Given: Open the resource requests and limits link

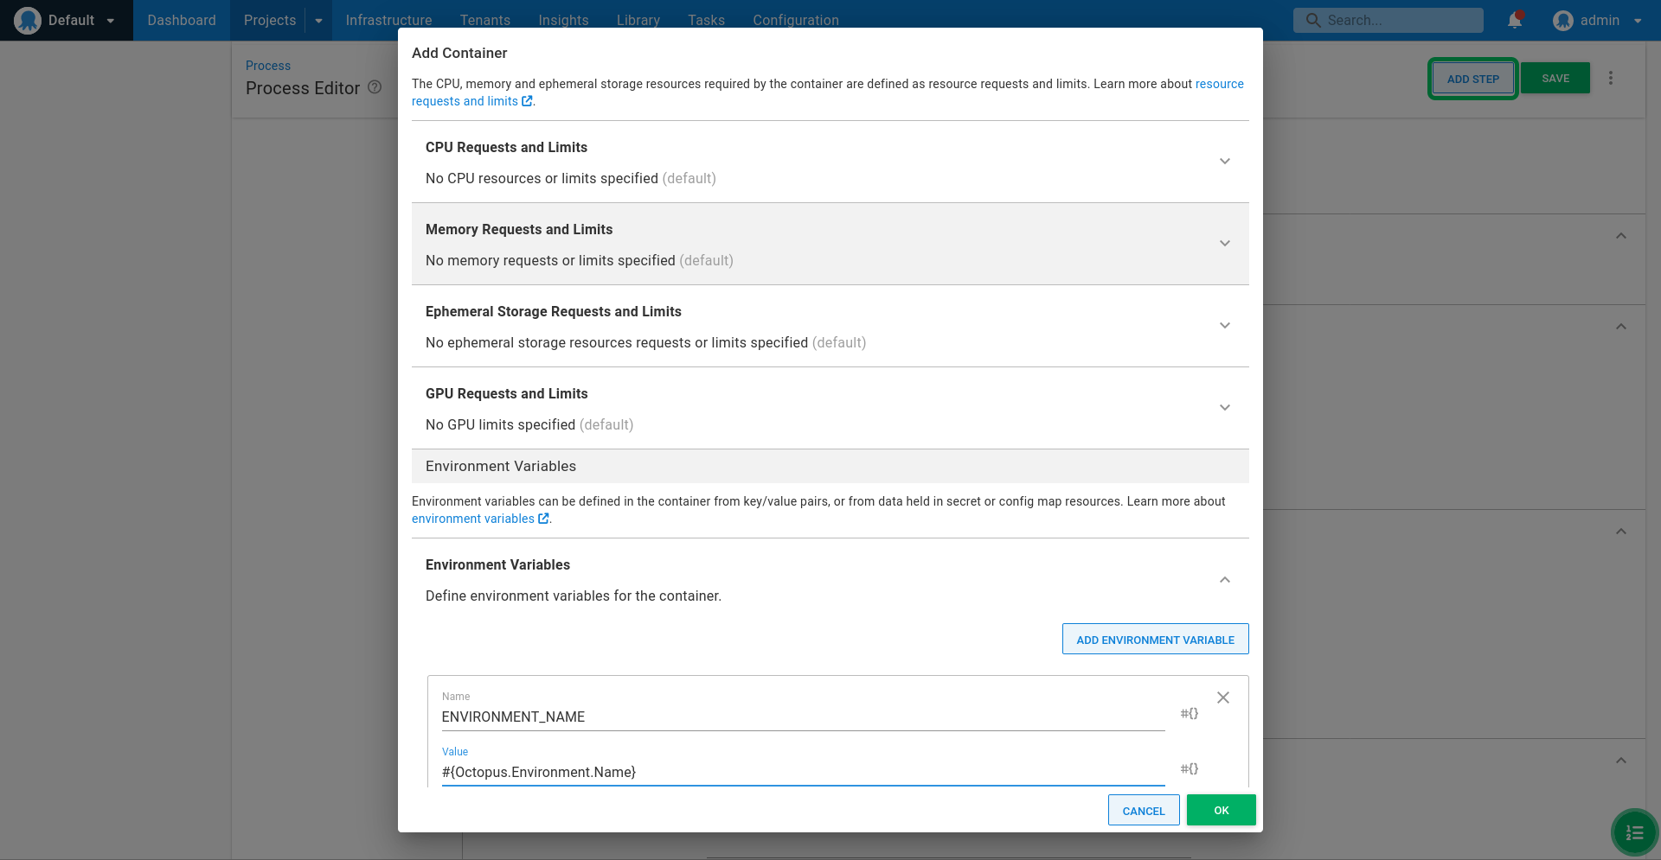Looking at the screenshot, I should coord(828,92).
